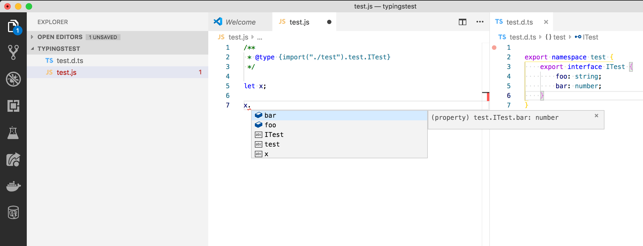Image resolution: width=643 pixels, height=246 pixels.
Task: Open breadcrumb dropdown after test.js
Action: coord(259,37)
